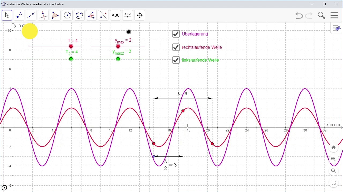The height and width of the screenshot is (192, 343).
Task: Select the Move arrow tool
Action: pos(7,15)
